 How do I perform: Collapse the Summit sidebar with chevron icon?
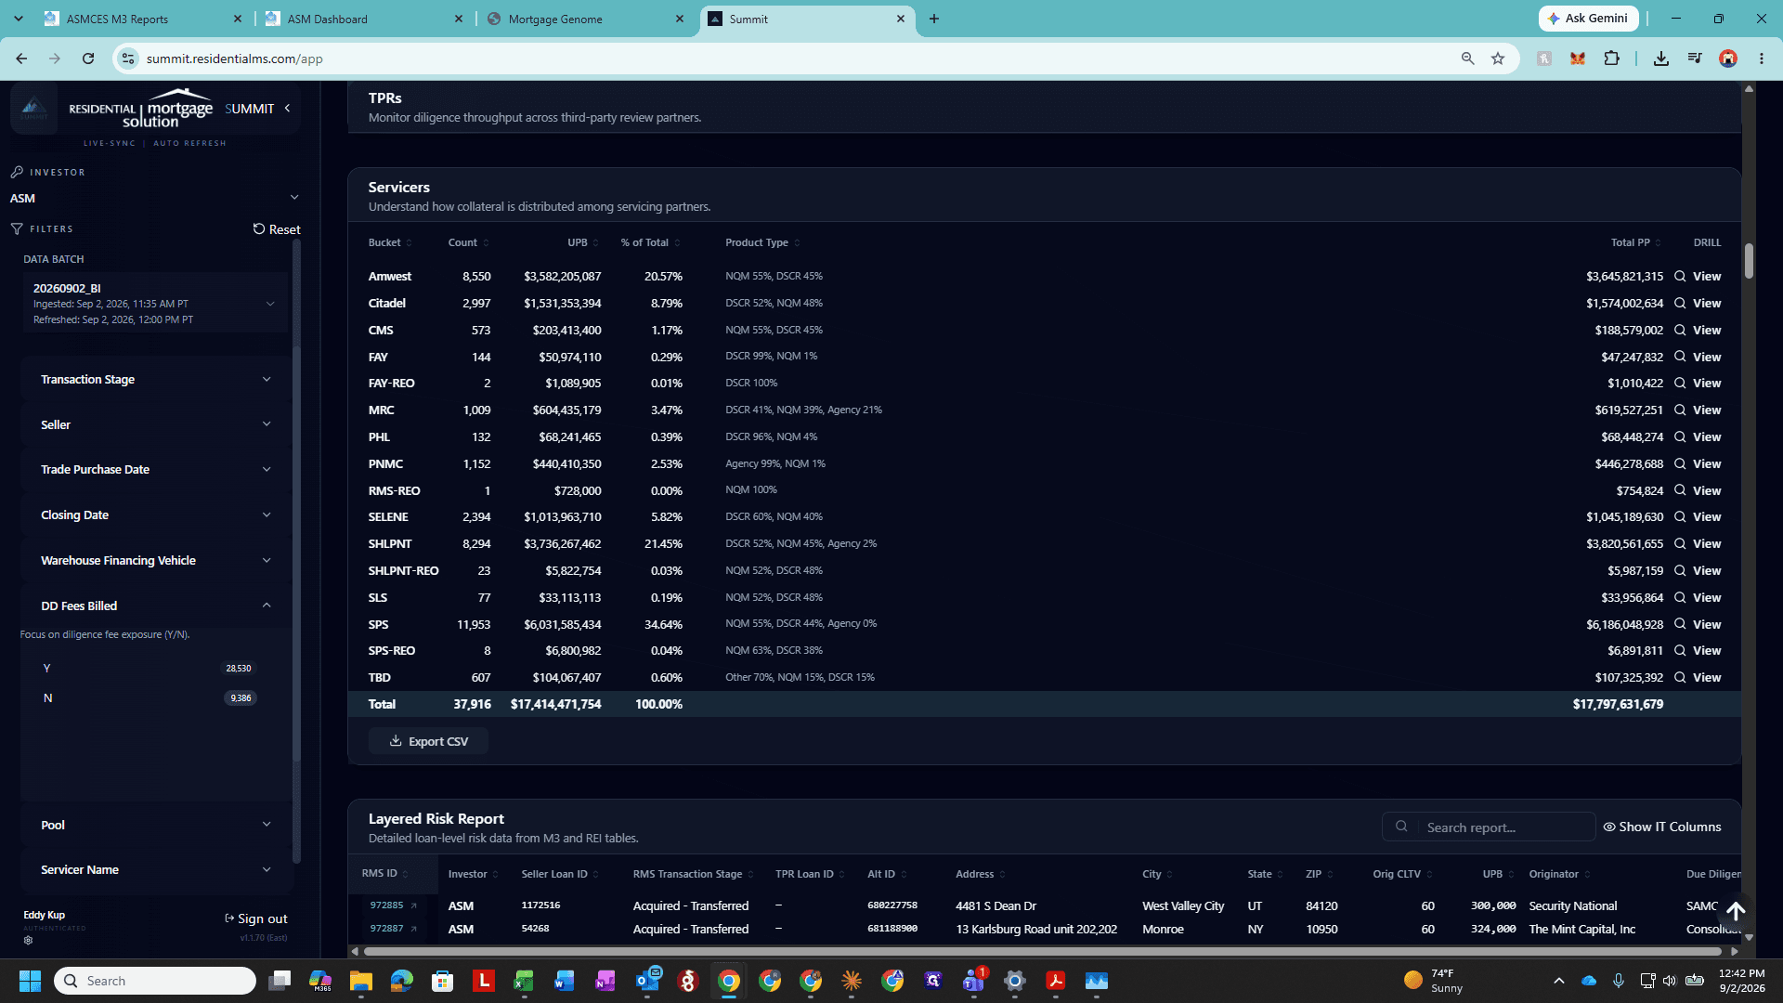coord(288,109)
